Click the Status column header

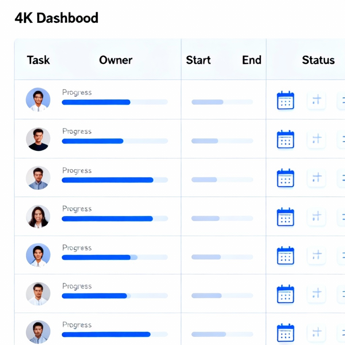(x=318, y=60)
